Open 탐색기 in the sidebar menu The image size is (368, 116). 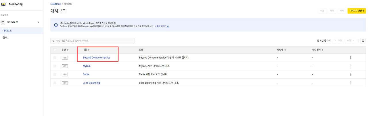[6, 38]
